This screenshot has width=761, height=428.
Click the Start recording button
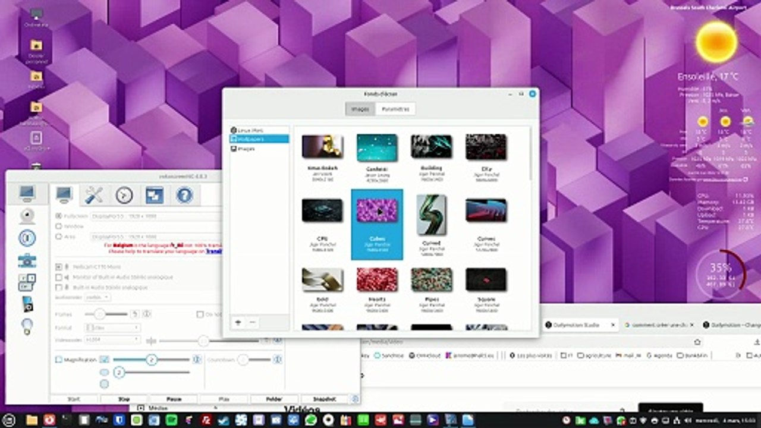click(74, 399)
